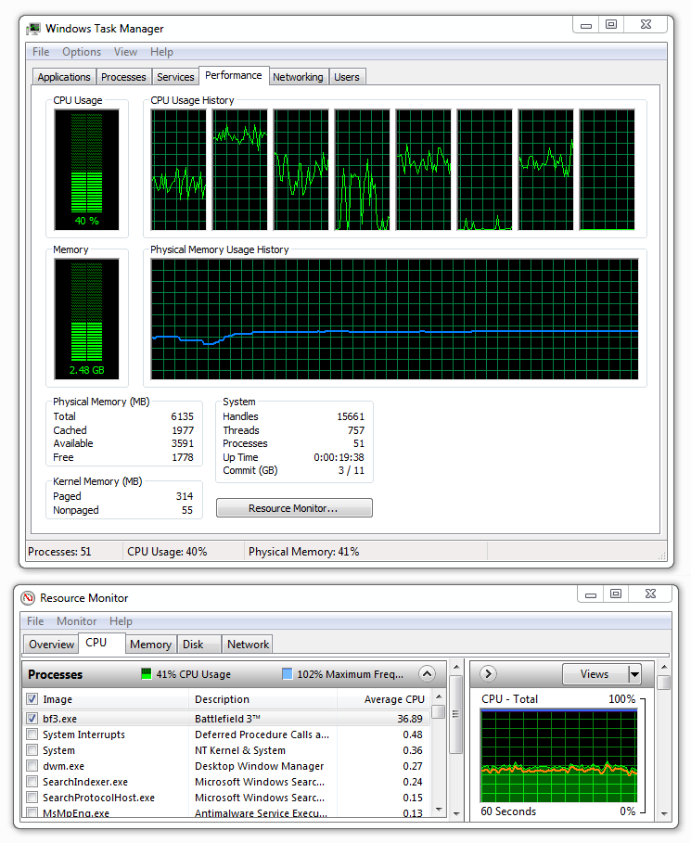This screenshot has height=843, width=691.
Task: Click the round arrow button above the CPU graph
Action: coord(489,674)
